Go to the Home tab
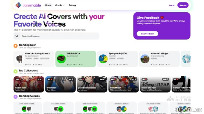The height and width of the screenshot is (114, 204). point(48,5)
